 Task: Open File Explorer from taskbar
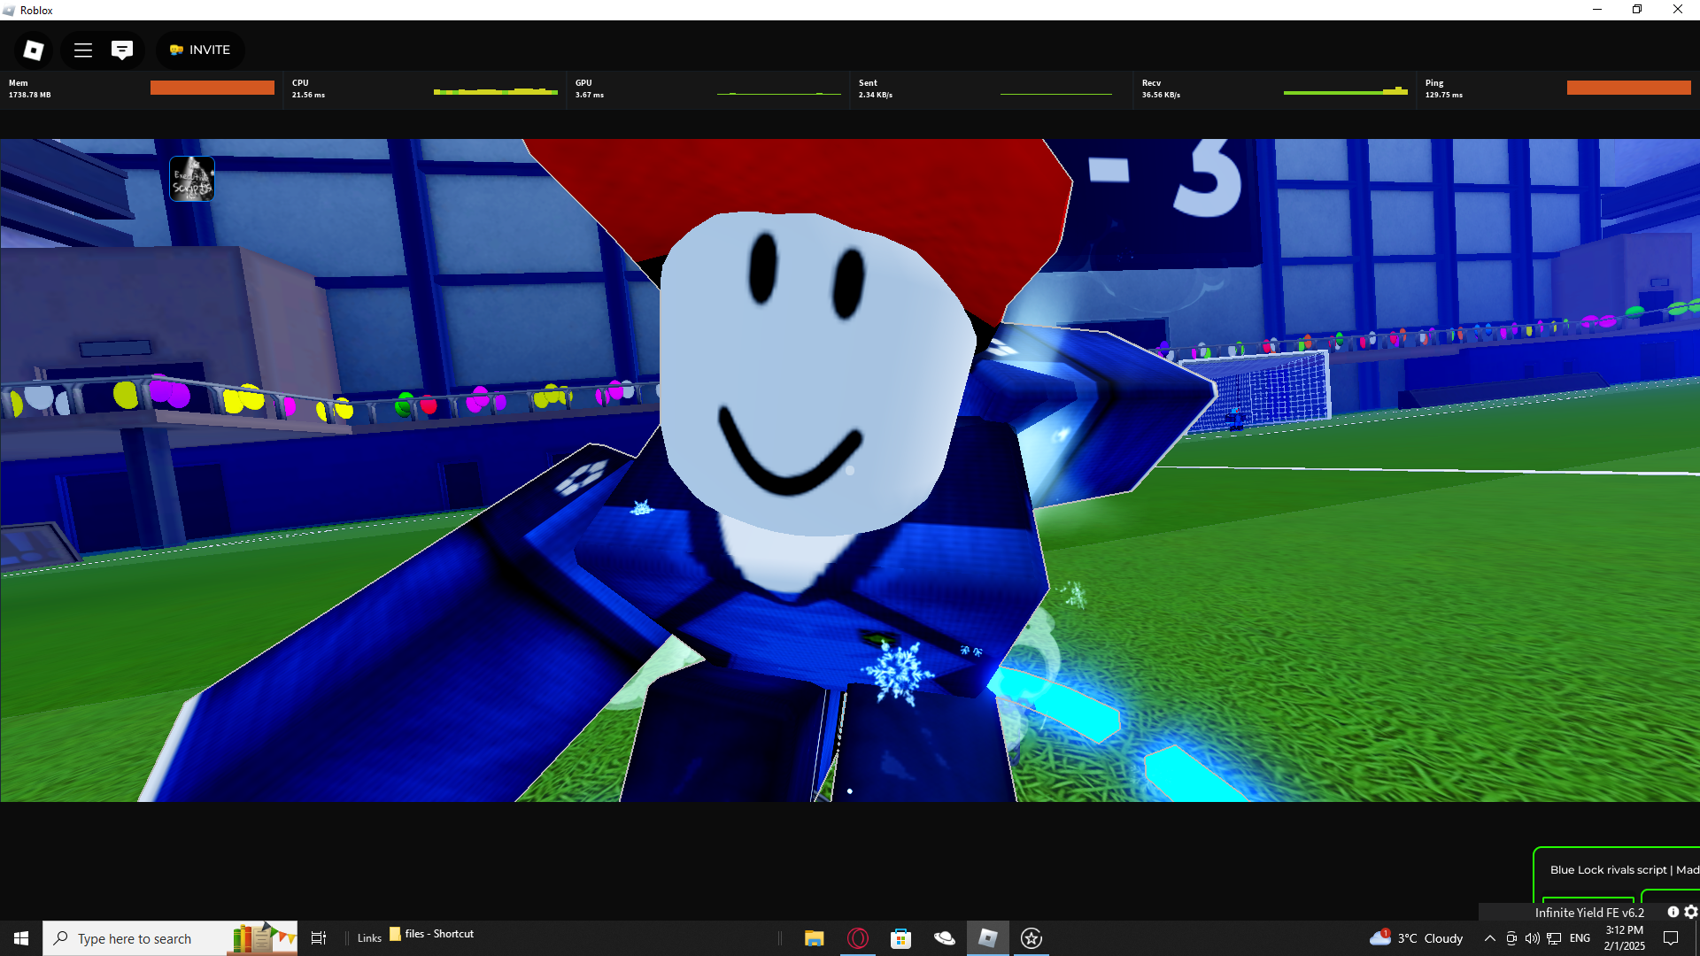point(814,938)
